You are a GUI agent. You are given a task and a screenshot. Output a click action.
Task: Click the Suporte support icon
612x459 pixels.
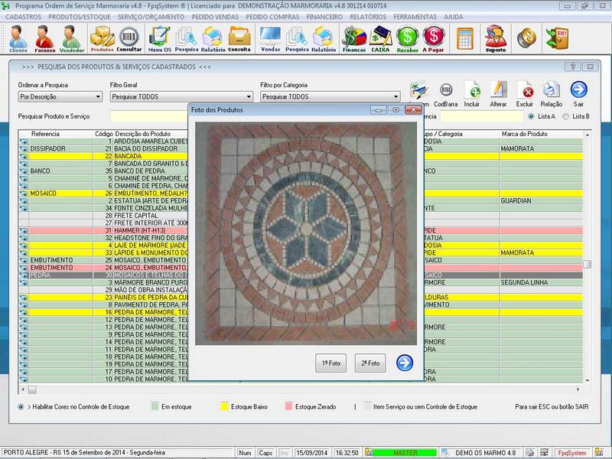point(495,37)
